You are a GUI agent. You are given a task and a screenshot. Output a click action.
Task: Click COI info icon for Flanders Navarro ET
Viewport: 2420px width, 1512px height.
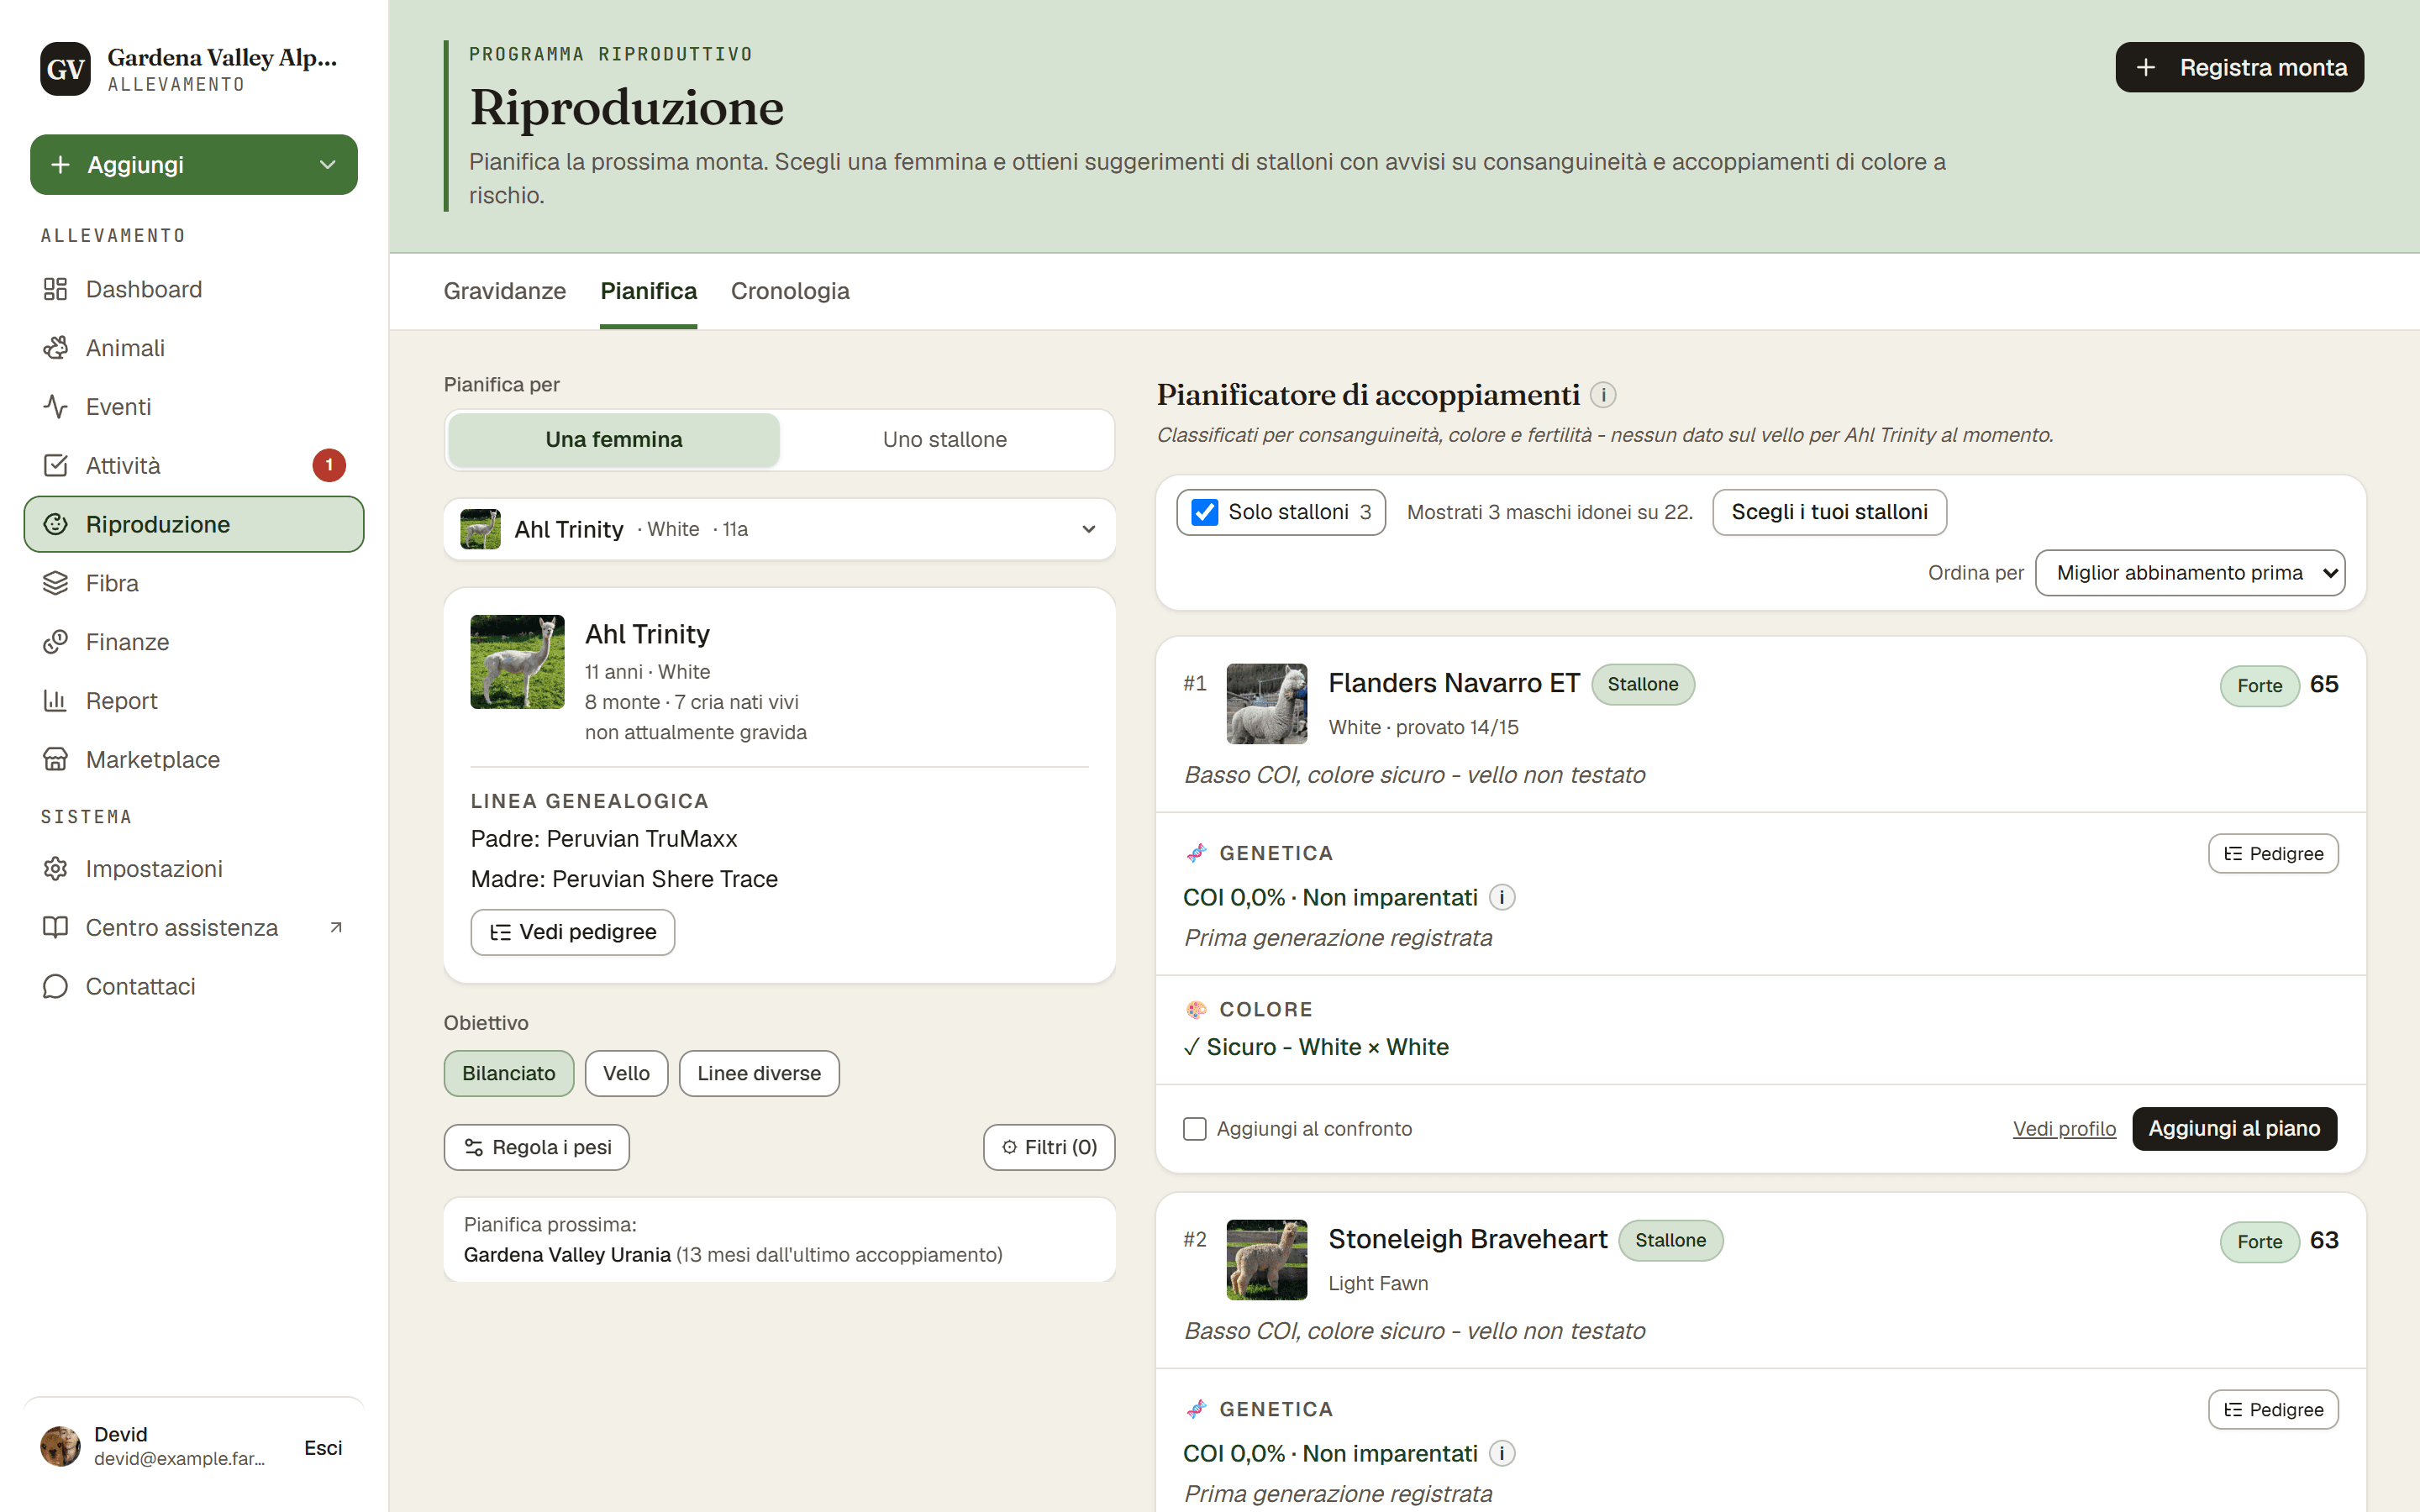coord(1502,897)
